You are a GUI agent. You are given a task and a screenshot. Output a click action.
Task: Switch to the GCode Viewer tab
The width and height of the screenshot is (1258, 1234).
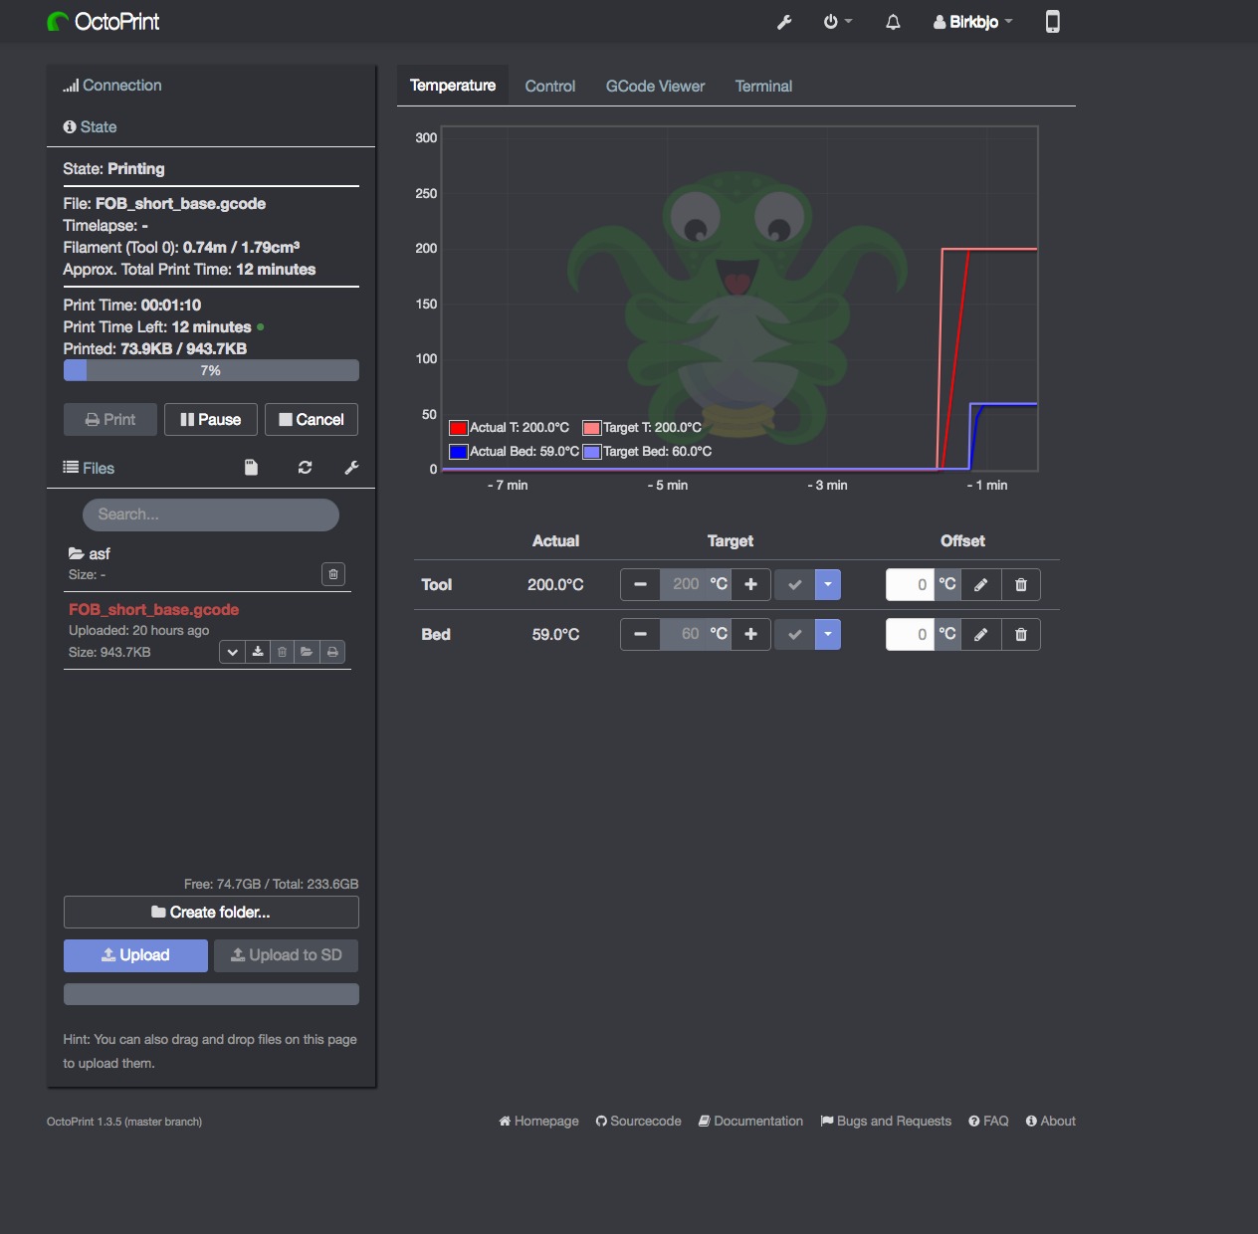pos(655,86)
